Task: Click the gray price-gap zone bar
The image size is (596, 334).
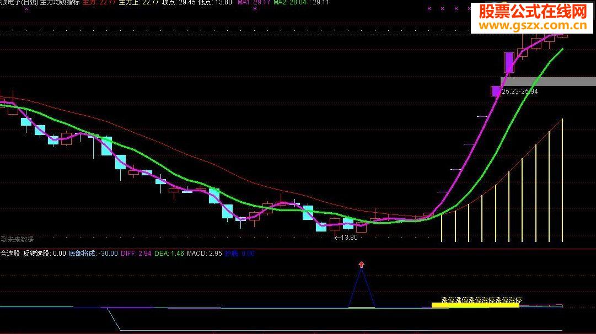Action: tap(548, 82)
